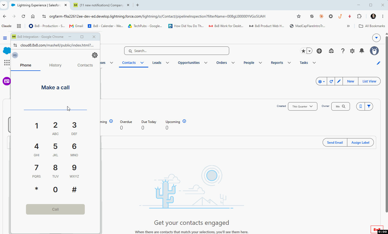
Task: Open Salesforce notifications bell
Action: click(x=362, y=51)
